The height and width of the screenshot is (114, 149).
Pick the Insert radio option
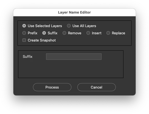point(88,33)
